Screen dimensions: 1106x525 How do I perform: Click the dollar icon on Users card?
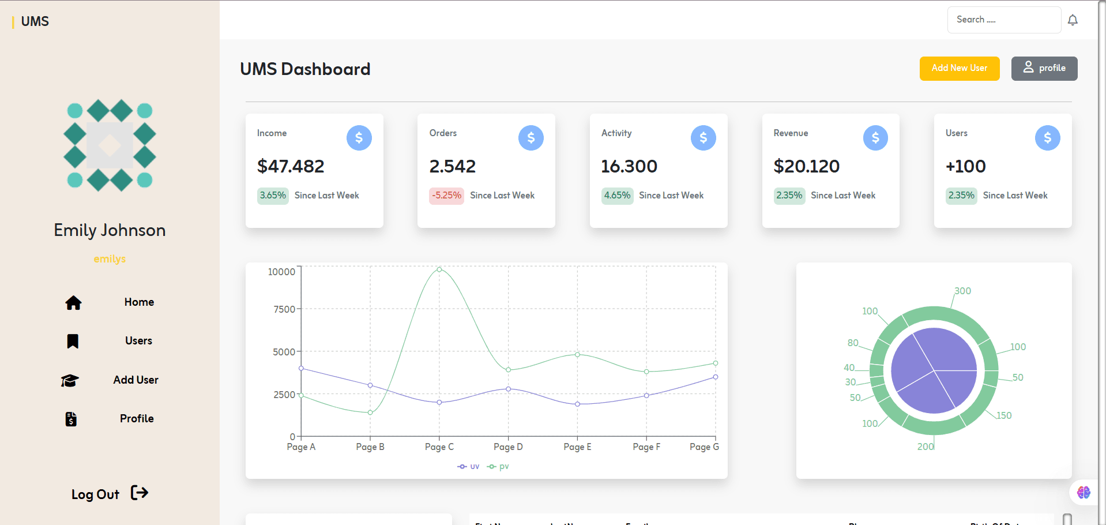pos(1047,138)
